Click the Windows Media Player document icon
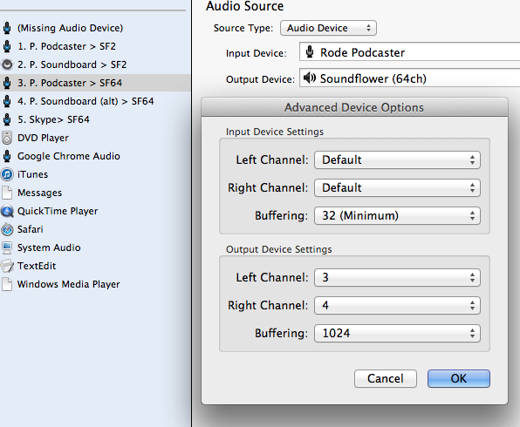The height and width of the screenshot is (427, 520). point(7,284)
